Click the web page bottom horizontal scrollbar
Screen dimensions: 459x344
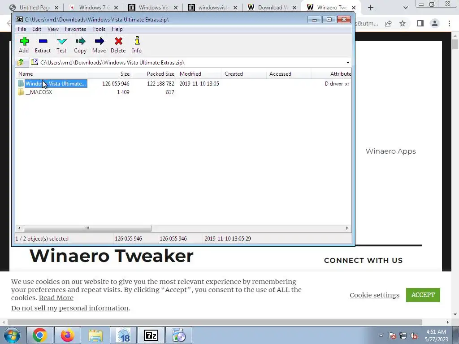tap(215, 322)
